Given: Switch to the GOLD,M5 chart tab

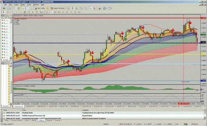Looking at the screenshot, I should 143,106.
